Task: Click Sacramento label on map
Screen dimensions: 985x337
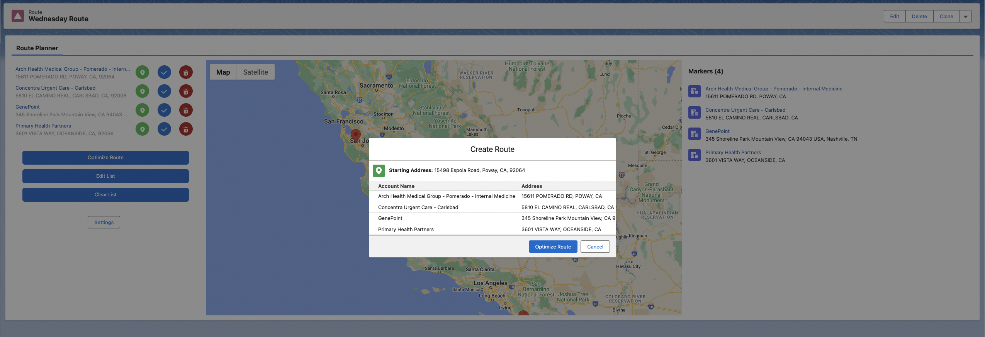Action: [x=376, y=85]
